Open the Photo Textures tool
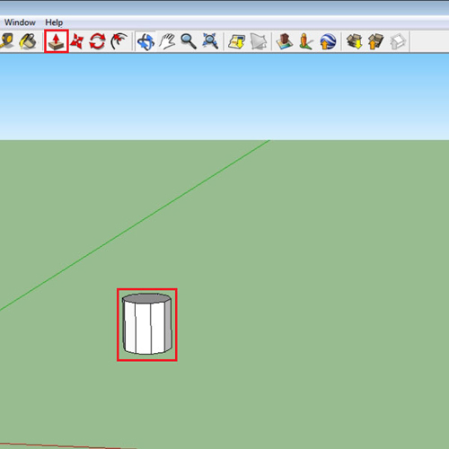449x449 pixels. click(306, 41)
